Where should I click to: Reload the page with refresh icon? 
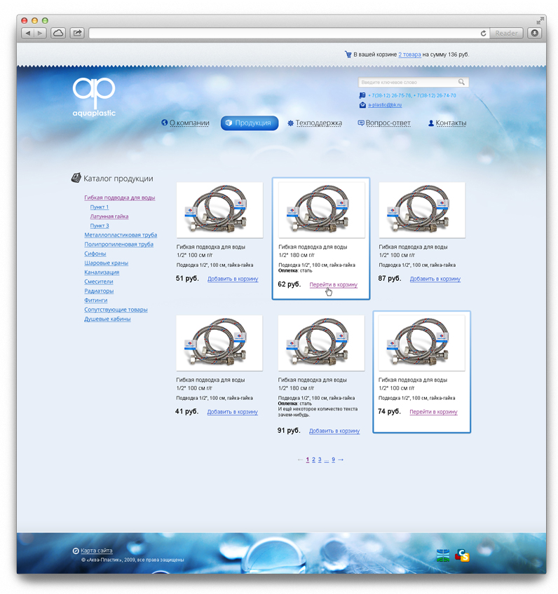[483, 33]
